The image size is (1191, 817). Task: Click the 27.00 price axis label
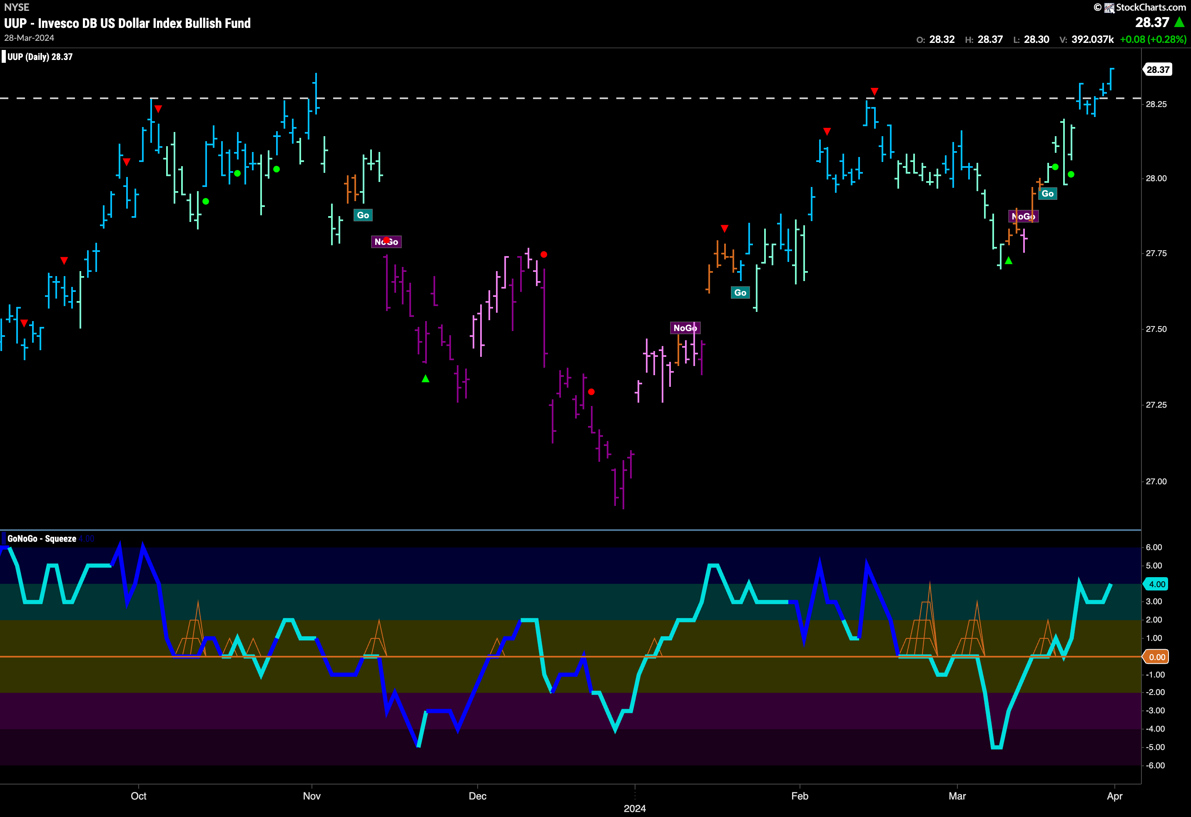(x=1156, y=481)
